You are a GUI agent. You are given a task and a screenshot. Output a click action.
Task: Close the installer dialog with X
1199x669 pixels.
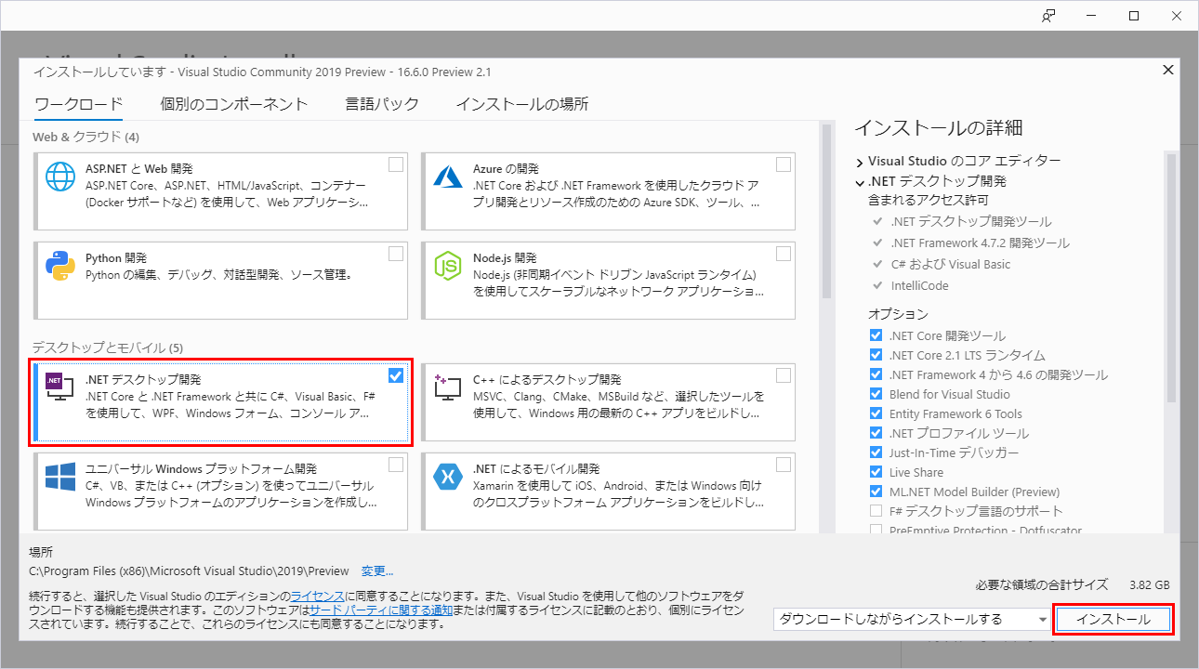(1168, 70)
